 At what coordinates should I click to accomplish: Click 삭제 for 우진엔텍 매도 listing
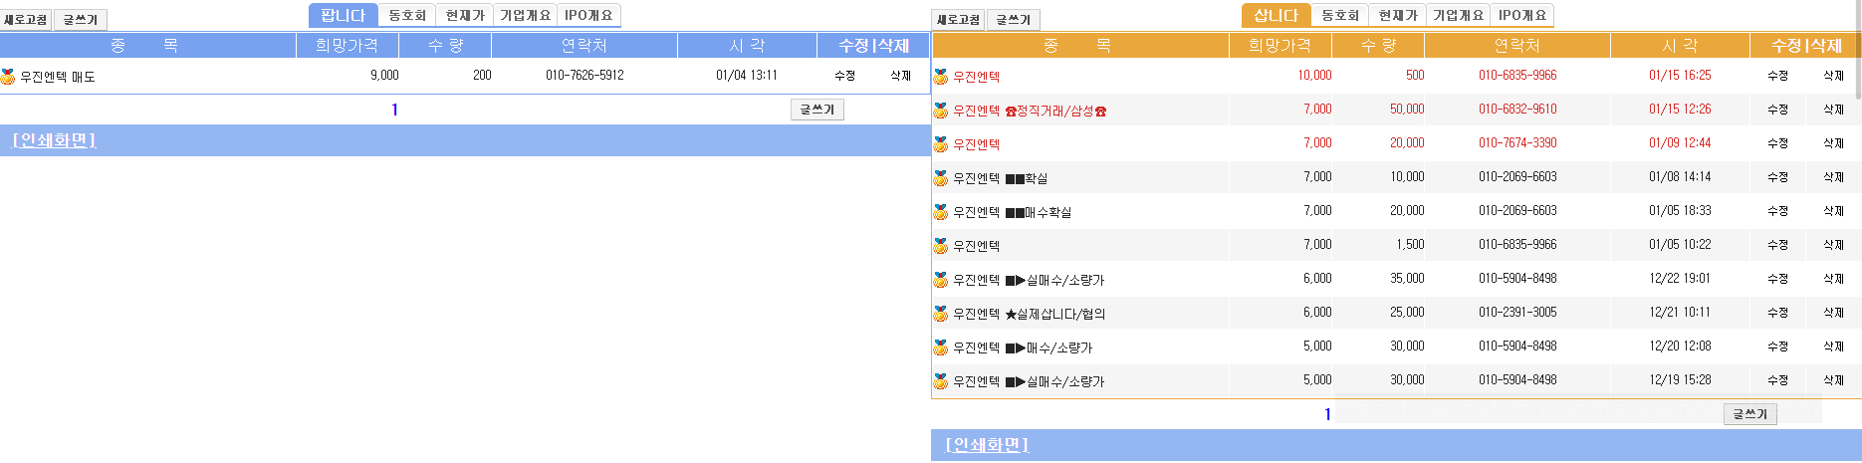click(900, 76)
